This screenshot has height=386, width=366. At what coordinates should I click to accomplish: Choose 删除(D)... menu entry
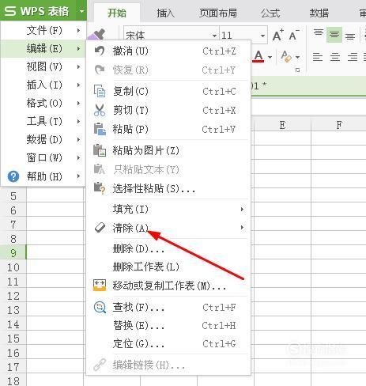tap(168, 248)
